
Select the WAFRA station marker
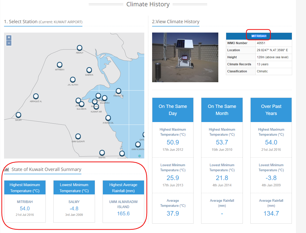coord(102,153)
